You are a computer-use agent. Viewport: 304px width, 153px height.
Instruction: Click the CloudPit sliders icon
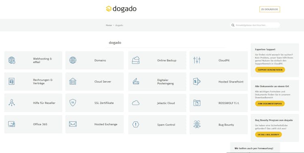(x=197, y=60)
